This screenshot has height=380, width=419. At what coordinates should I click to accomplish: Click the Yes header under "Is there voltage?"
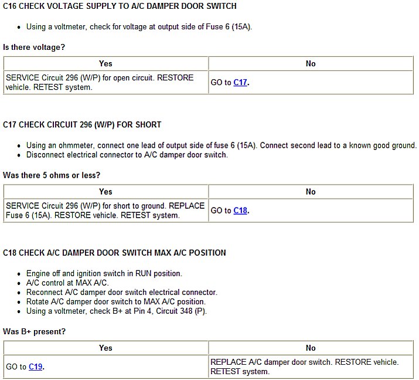(105, 63)
